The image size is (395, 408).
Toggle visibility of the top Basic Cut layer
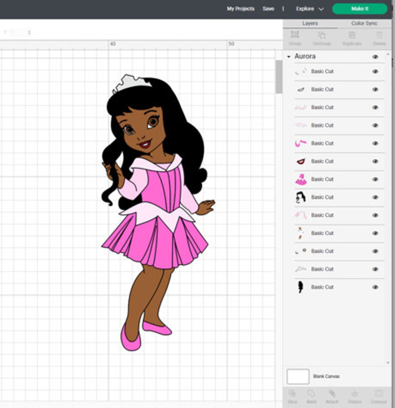375,71
